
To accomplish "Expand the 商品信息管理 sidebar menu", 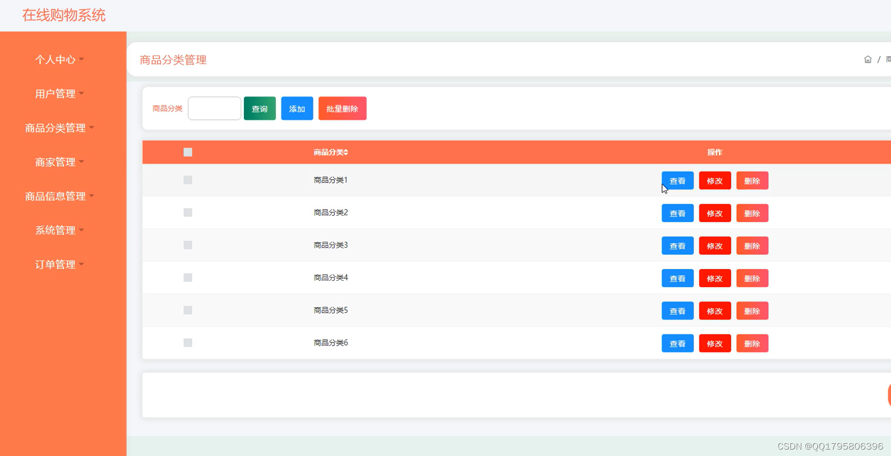I will pyautogui.click(x=59, y=196).
